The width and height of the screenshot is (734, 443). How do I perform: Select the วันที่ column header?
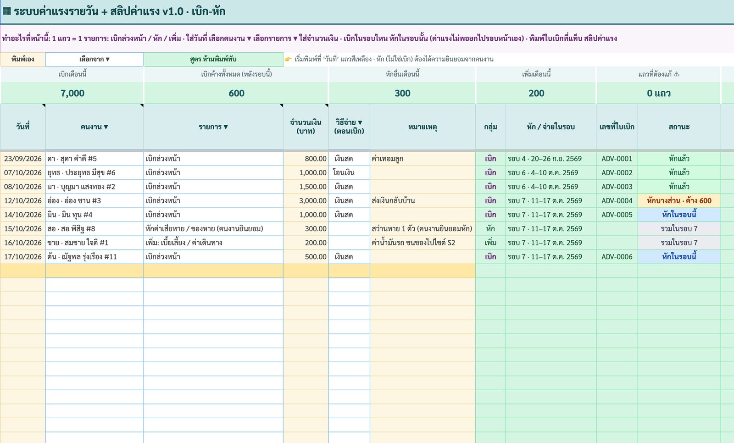pos(23,127)
